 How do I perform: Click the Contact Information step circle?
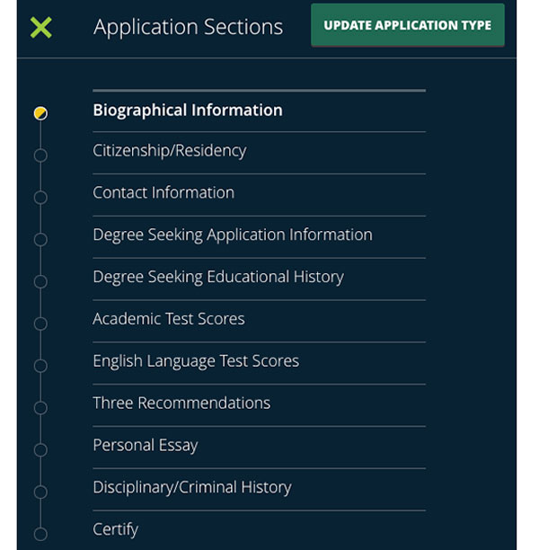click(x=40, y=198)
